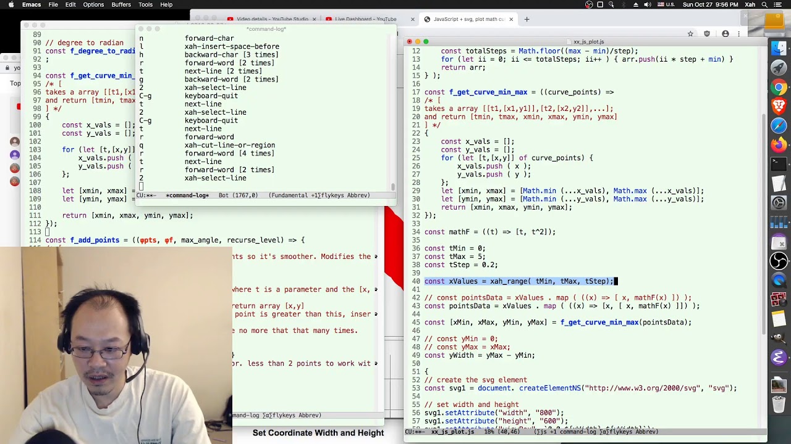This screenshot has height=444, width=791.
Task: Open the Help menu
Action: tap(166, 4)
